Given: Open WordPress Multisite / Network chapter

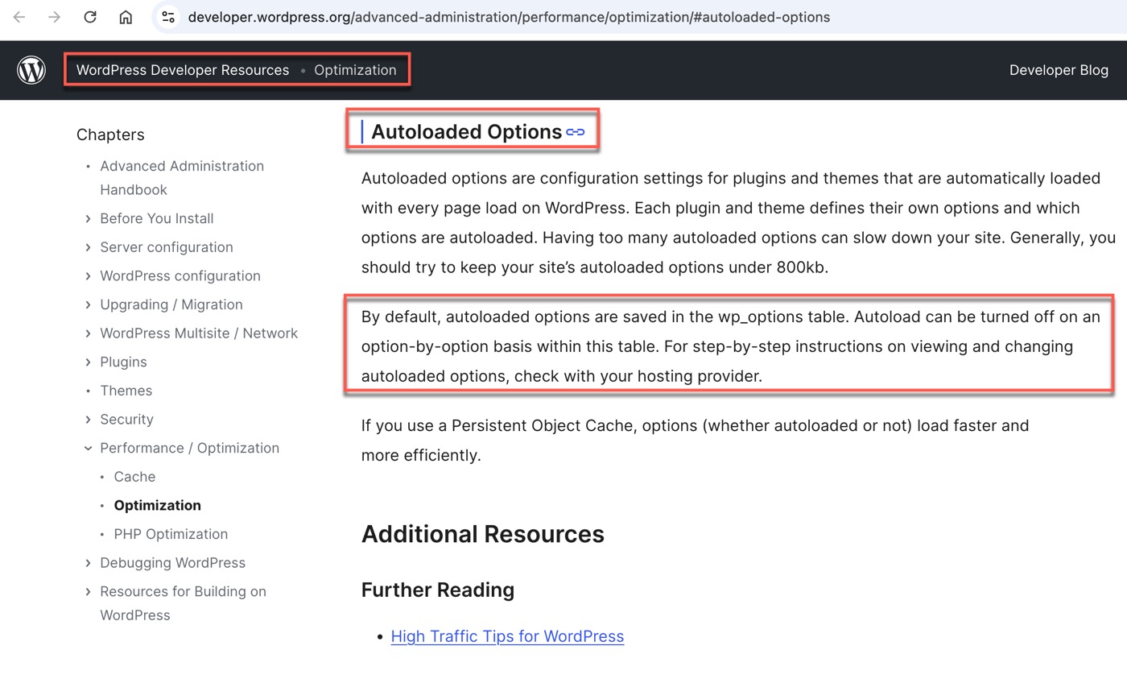Looking at the screenshot, I should [x=199, y=333].
